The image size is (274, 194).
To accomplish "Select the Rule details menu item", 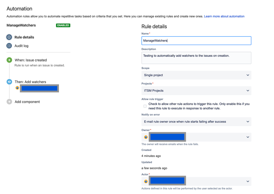I will click(24, 37).
